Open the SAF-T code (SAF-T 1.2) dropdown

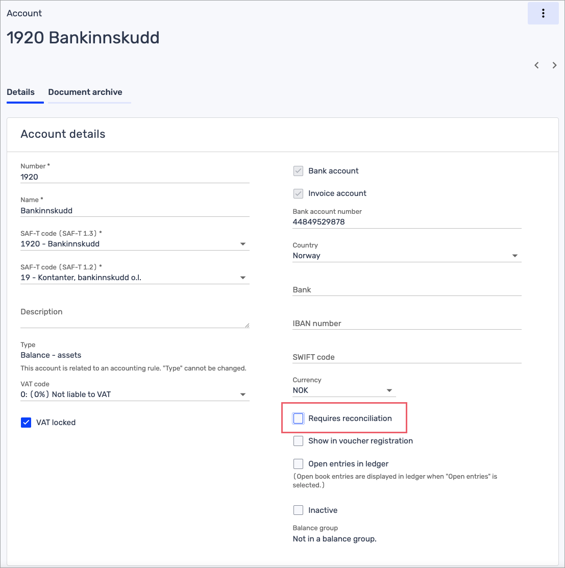135,278
